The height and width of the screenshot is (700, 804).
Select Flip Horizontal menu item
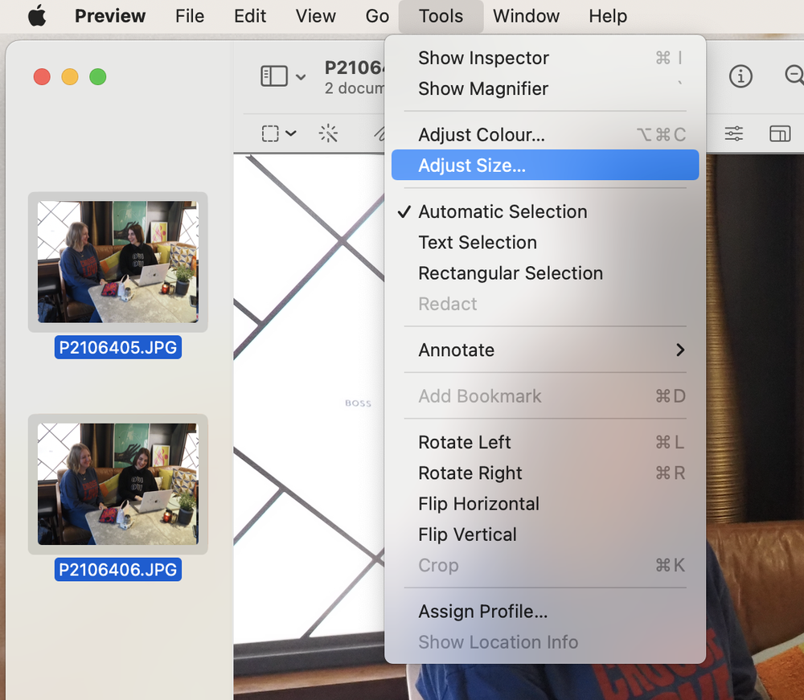545,504
